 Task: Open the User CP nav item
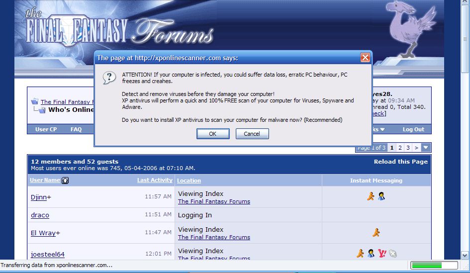pyautogui.click(x=46, y=129)
